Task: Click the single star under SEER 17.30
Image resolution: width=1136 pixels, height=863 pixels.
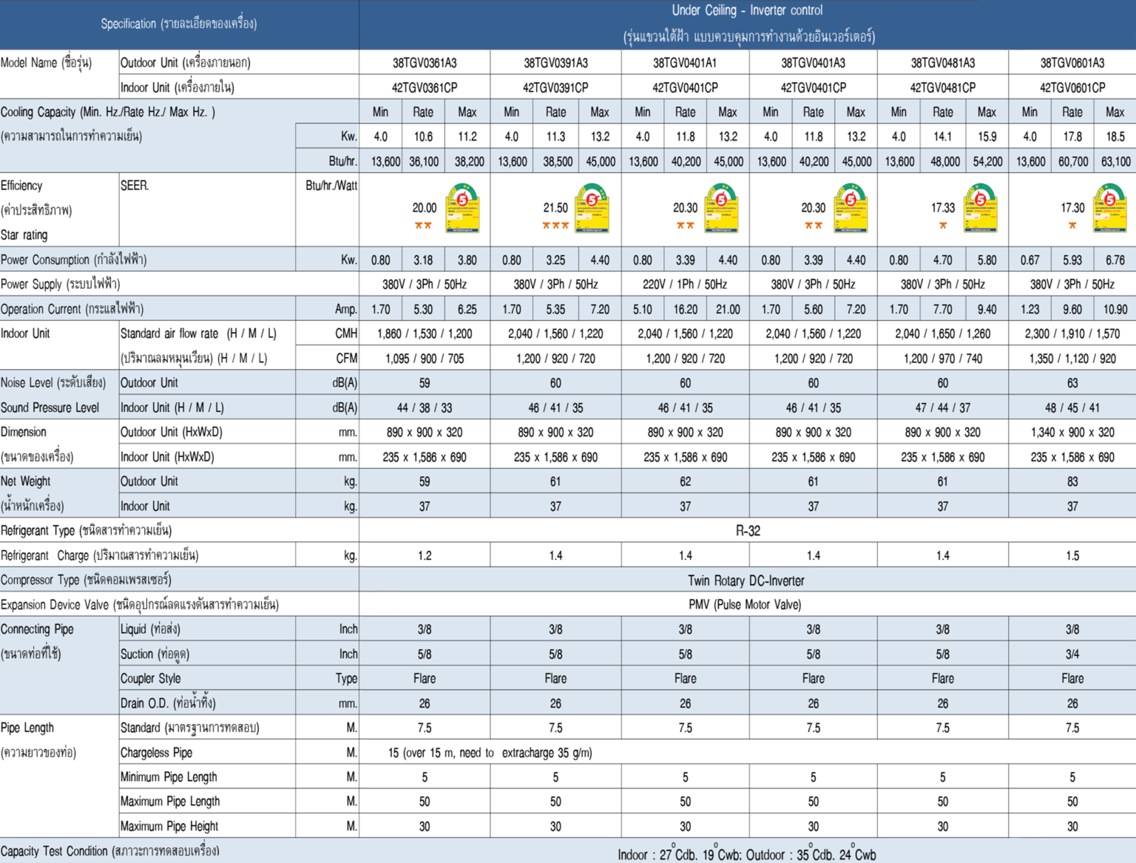Action: click(x=1072, y=226)
